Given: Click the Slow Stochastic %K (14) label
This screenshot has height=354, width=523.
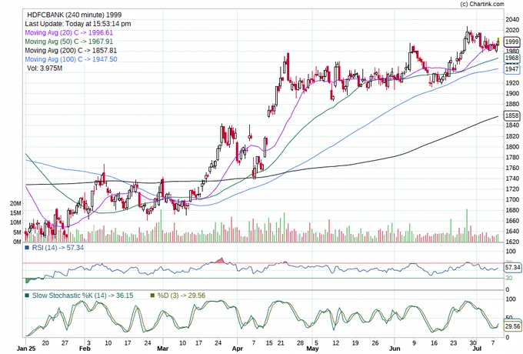Looking at the screenshot, I should 83,296.
